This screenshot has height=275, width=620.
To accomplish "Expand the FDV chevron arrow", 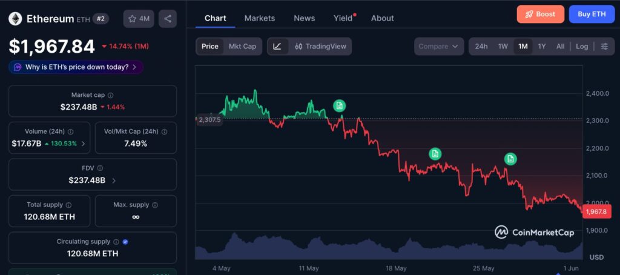I will pyautogui.click(x=114, y=181).
